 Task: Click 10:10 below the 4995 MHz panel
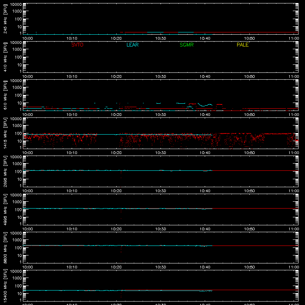click(72, 229)
